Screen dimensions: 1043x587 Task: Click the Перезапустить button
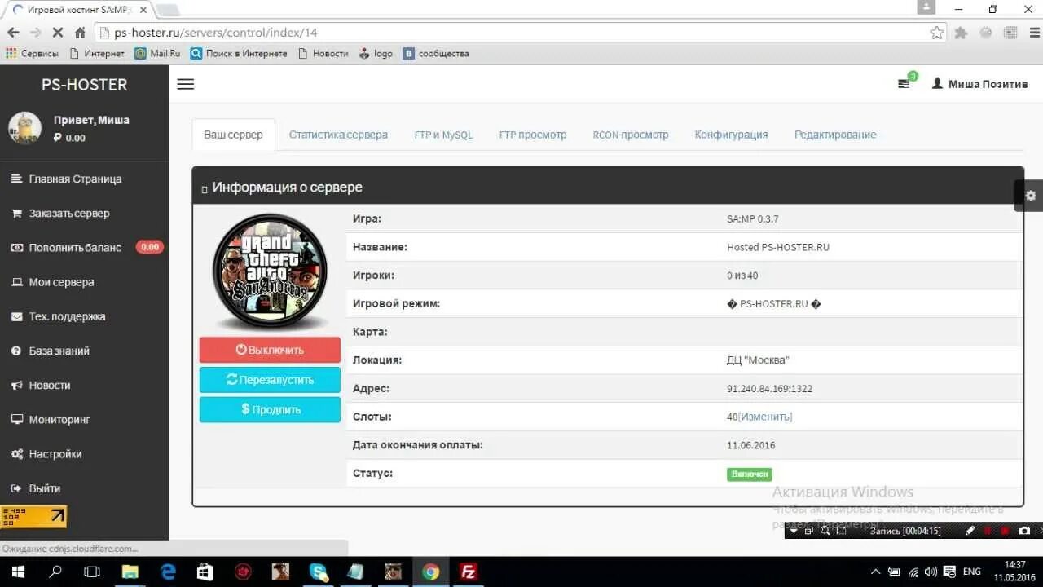point(269,379)
